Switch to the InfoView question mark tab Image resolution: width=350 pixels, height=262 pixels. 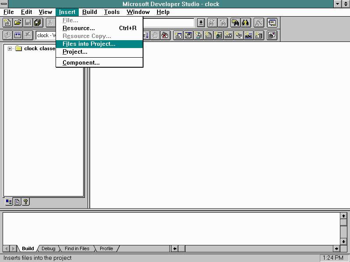point(26,202)
